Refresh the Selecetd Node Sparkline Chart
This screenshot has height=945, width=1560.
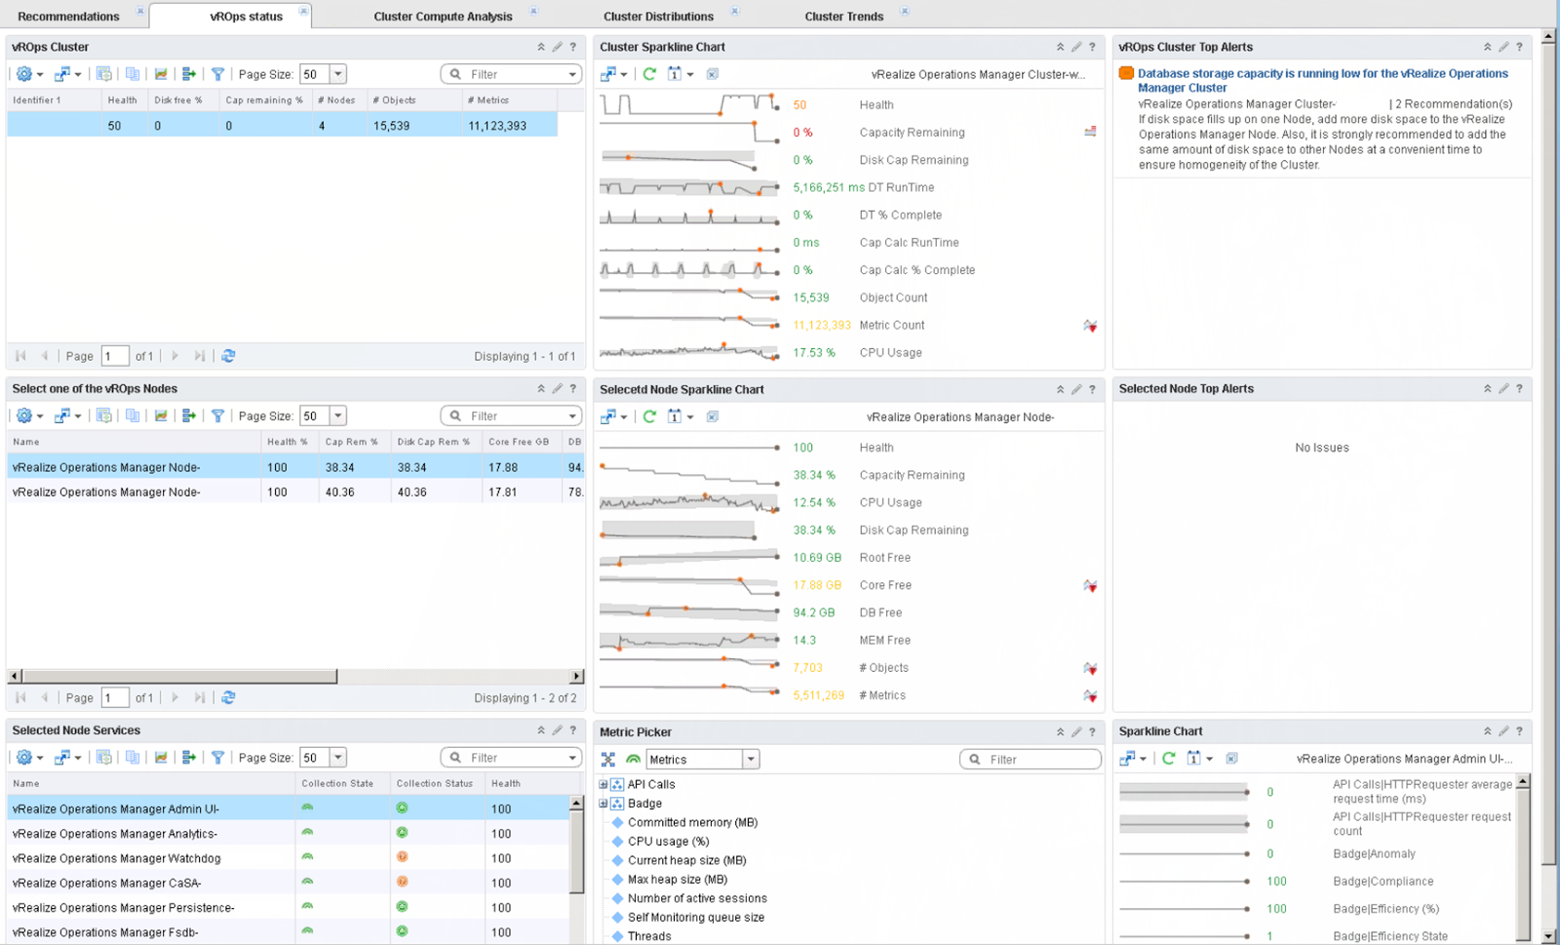tap(649, 416)
